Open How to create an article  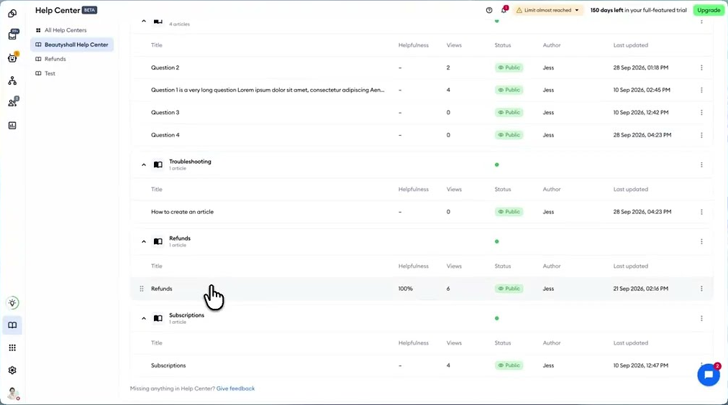[182, 212]
